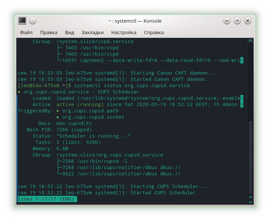The width and height of the screenshot is (270, 221).
Task: Click the scrollbar upper bottom arrow
Action: [251, 197]
